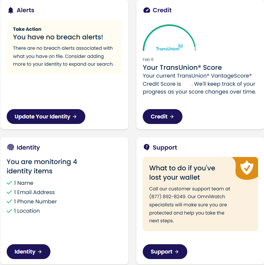Click the checkmark beside 1 Phone Number
This screenshot has height=265, width=264.
click(x=9, y=202)
